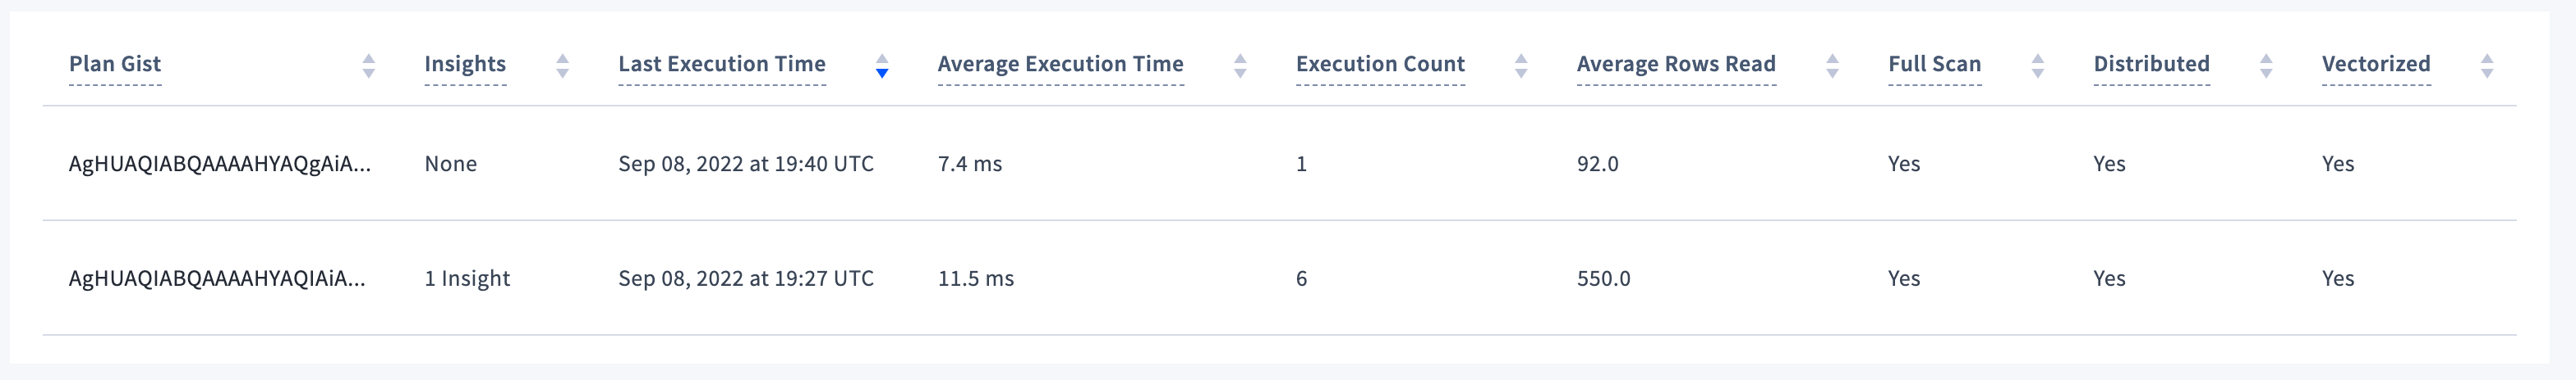Sort table by Plan Gist header
2576x380 pixels.
115,64
